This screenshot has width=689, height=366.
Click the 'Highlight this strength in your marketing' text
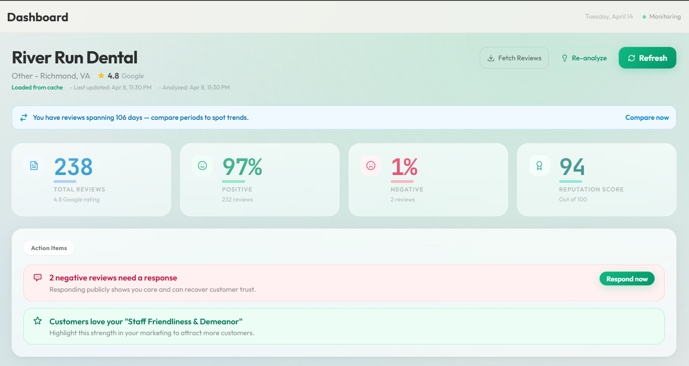152,333
